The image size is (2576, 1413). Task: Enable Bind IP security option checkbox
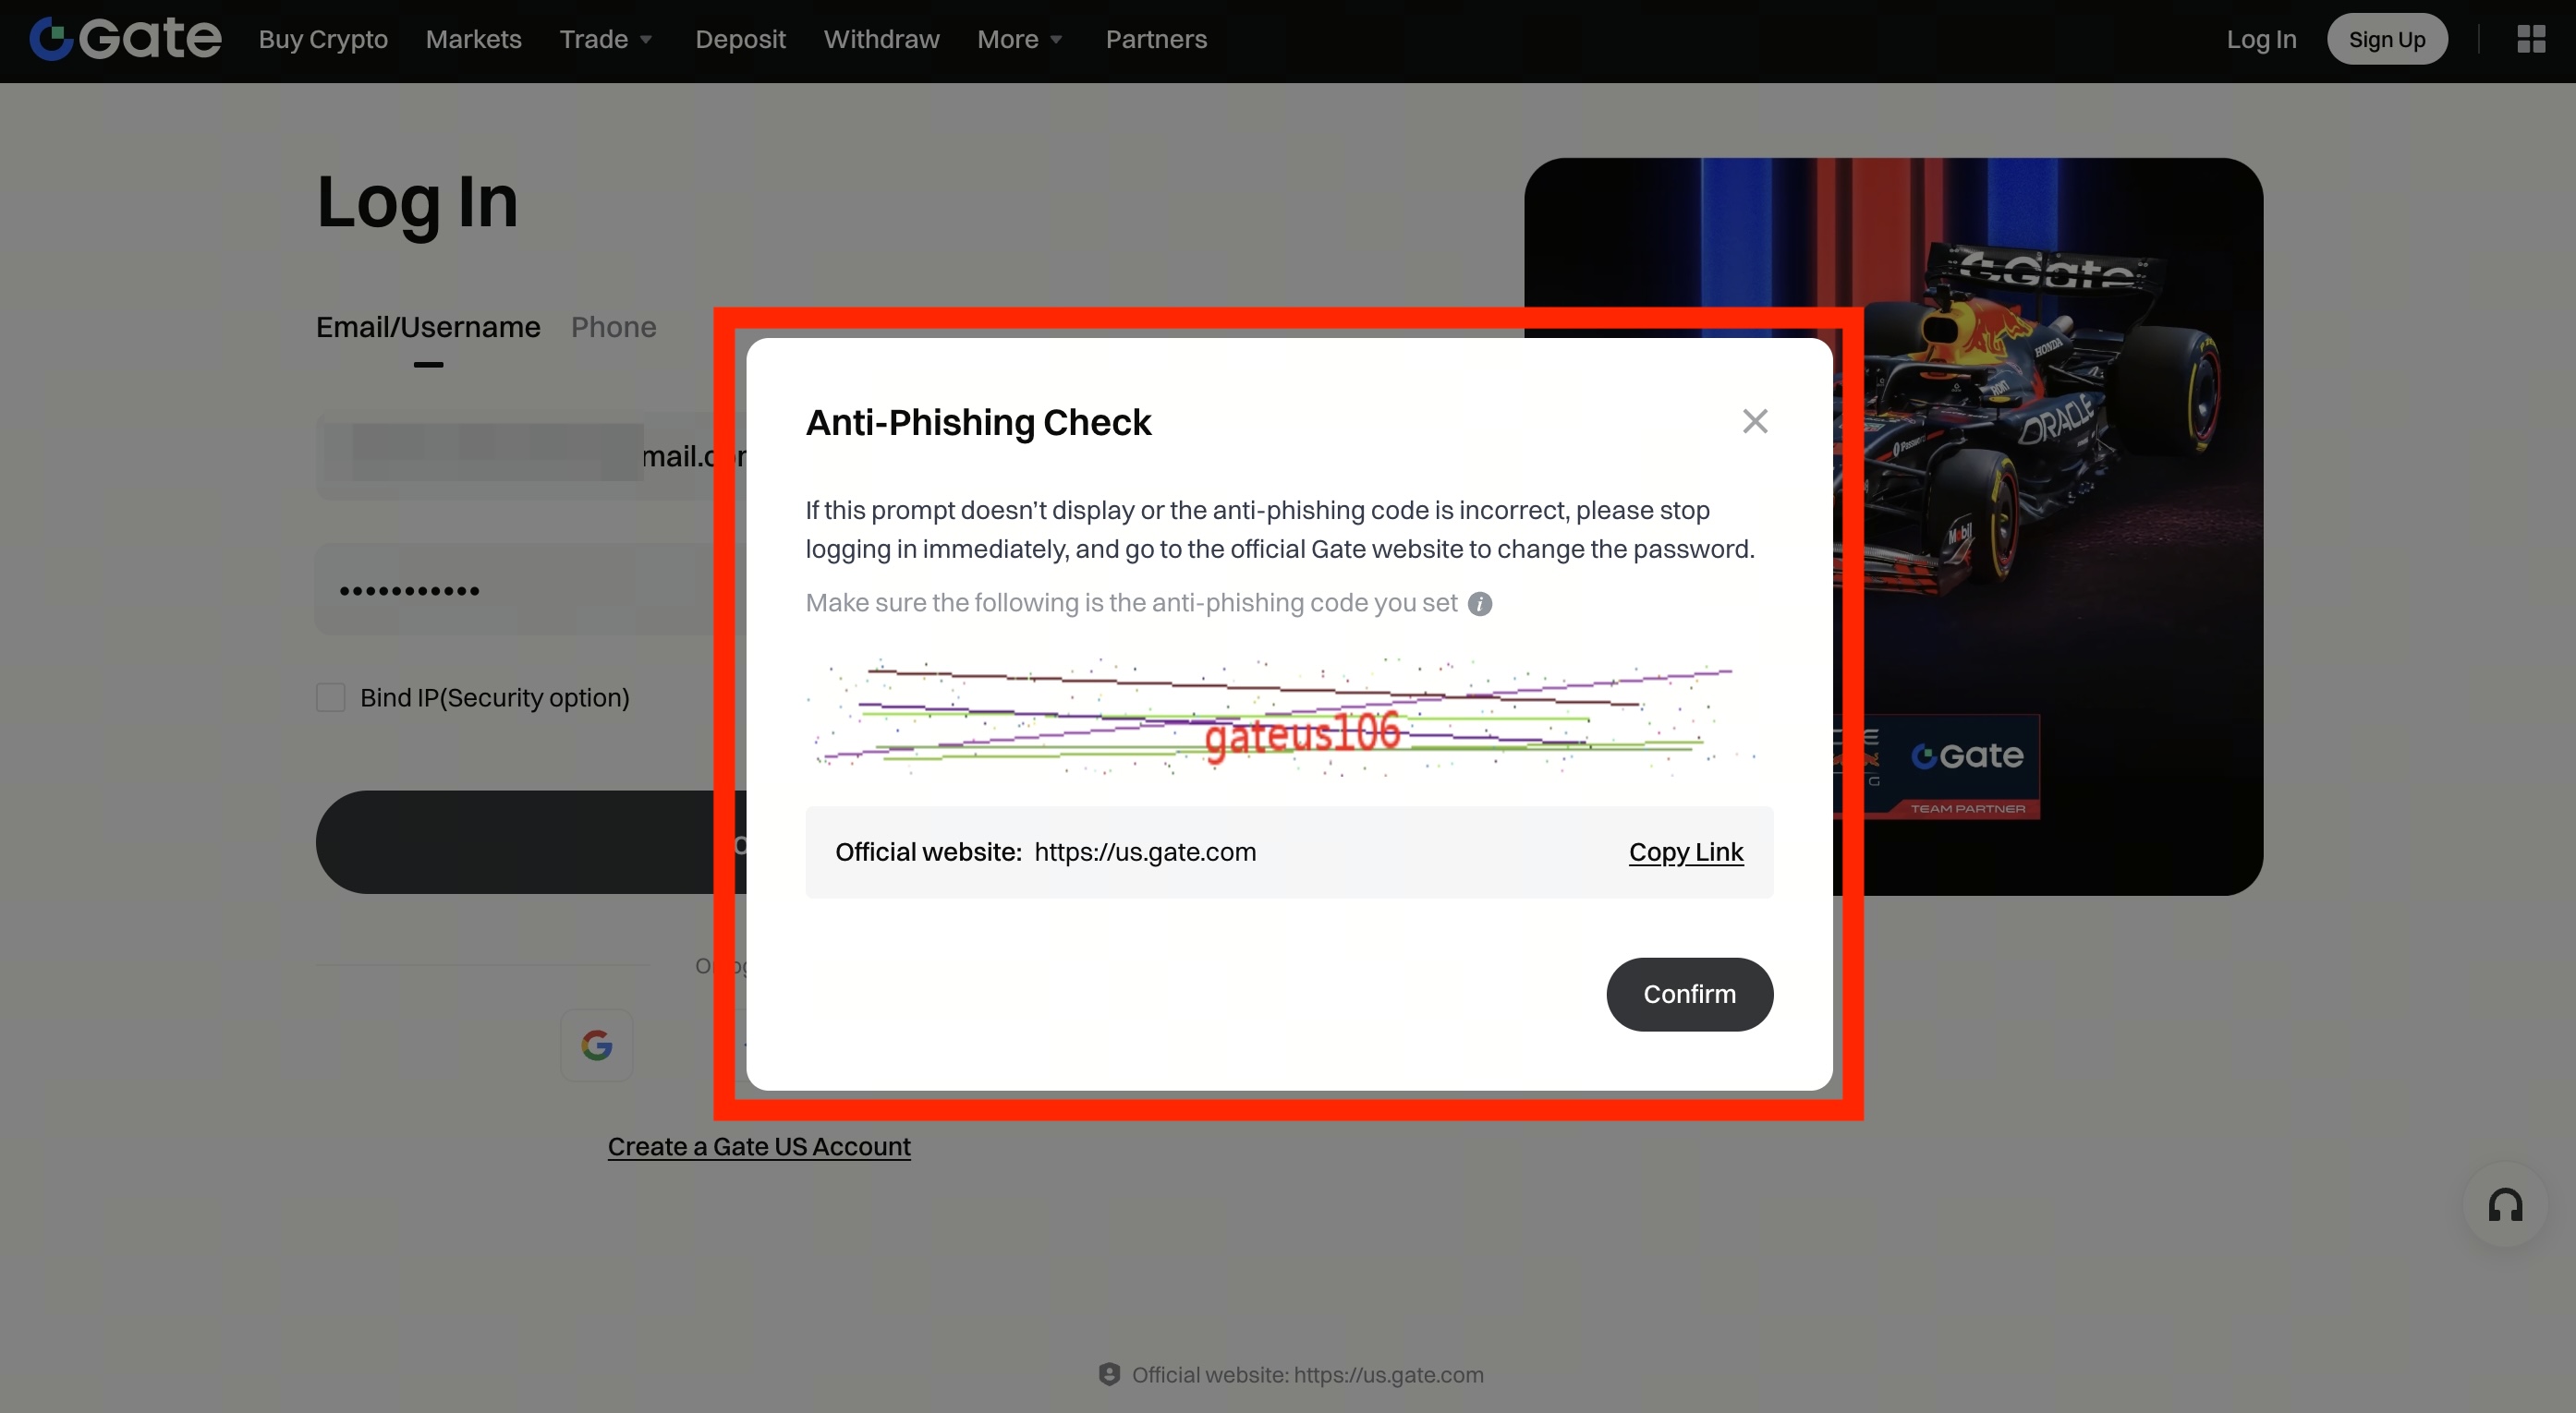click(x=331, y=697)
